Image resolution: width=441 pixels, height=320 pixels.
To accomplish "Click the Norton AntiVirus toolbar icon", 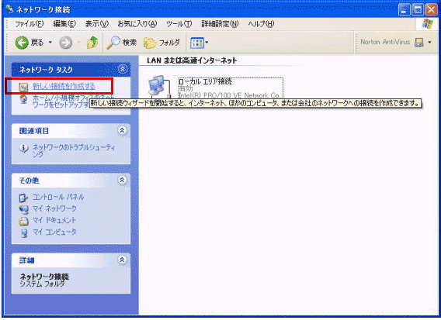I will pos(419,43).
